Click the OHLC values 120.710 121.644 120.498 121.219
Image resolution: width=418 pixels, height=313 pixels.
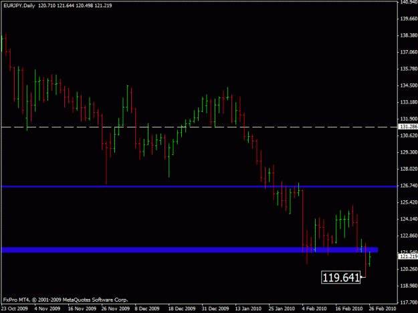tap(75, 5)
